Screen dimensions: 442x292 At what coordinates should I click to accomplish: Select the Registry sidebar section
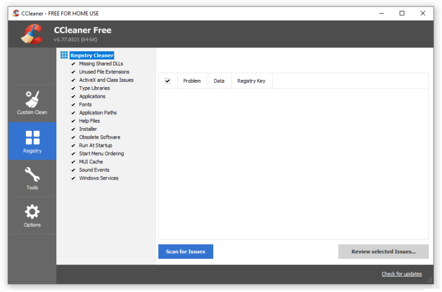tap(32, 141)
